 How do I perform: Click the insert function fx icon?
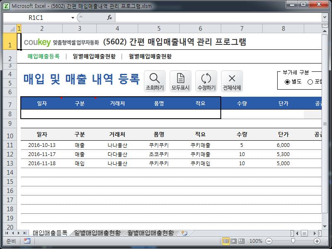pos(110,17)
